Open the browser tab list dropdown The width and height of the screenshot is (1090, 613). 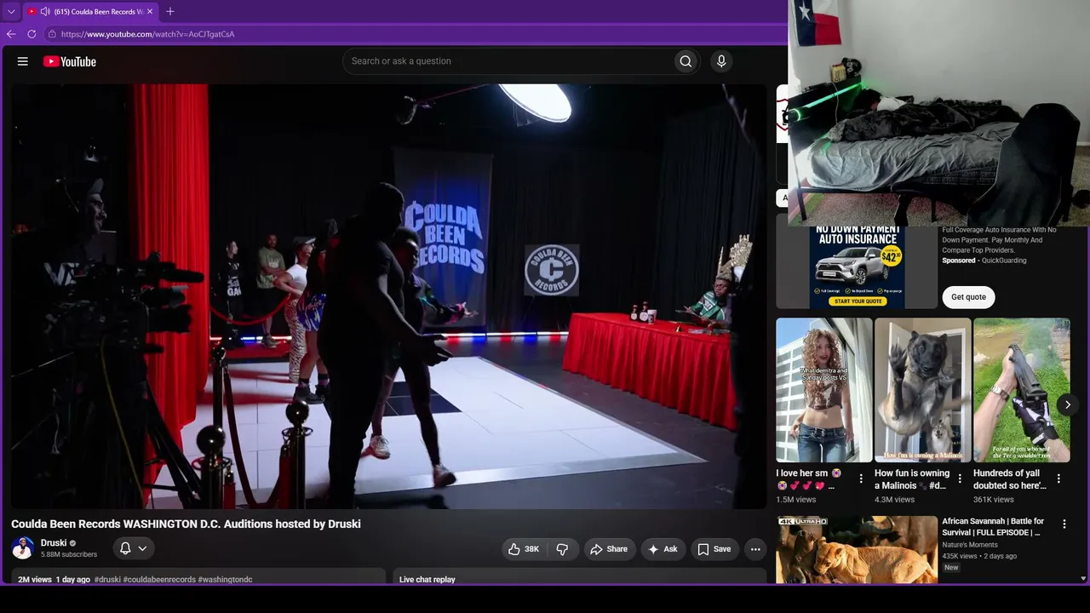pyautogui.click(x=11, y=12)
